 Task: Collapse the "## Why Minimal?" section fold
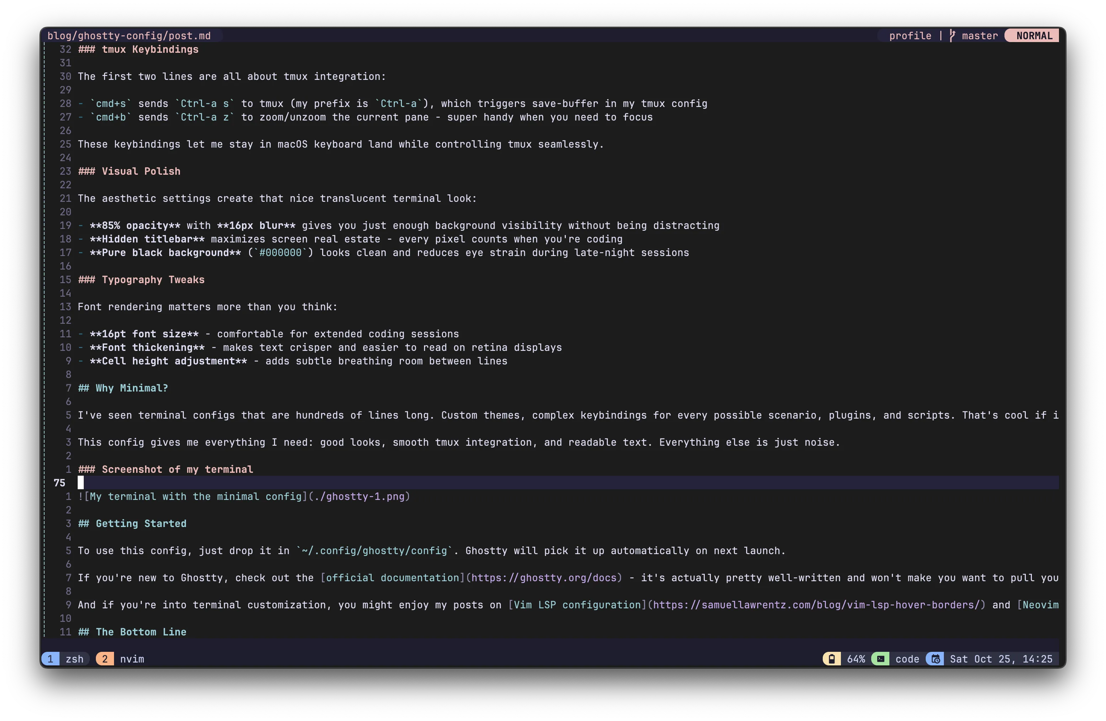click(x=45, y=388)
